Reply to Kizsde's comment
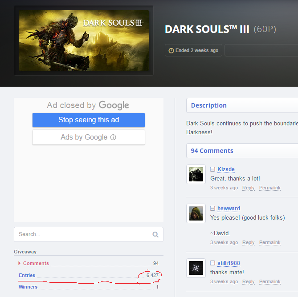This screenshot has width=298, height=297. point(249,188)
